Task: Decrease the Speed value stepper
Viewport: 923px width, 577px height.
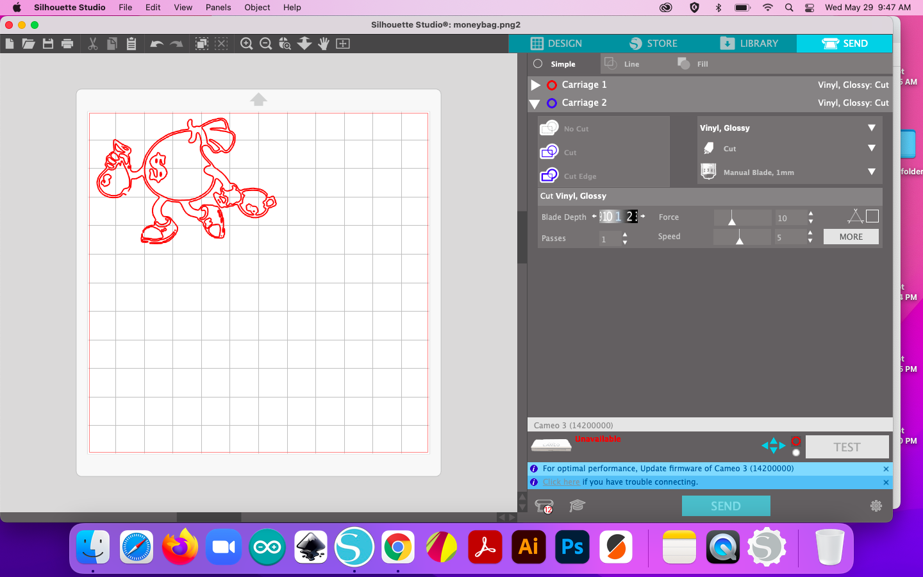Action: (x=811, y=241)
